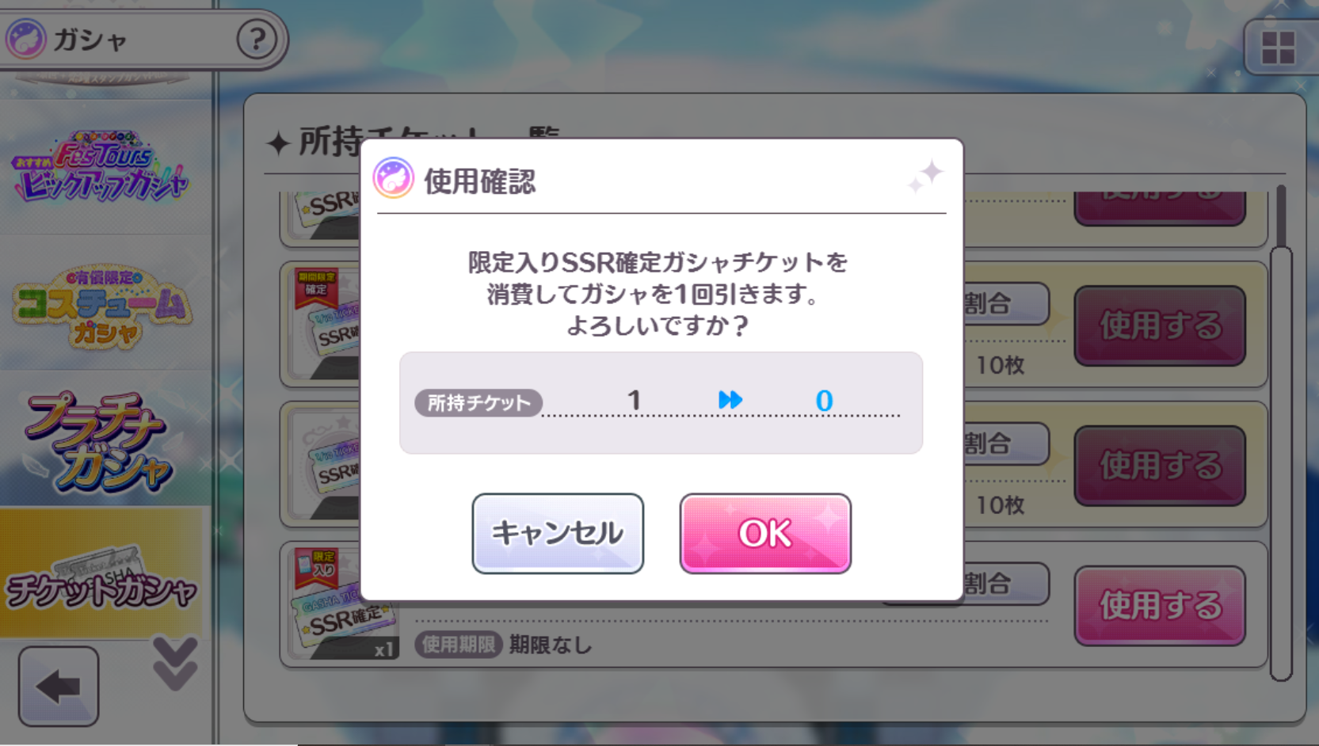
Task: Click the blue double arrow ticket indicator
Action: [x=730, y=400]
